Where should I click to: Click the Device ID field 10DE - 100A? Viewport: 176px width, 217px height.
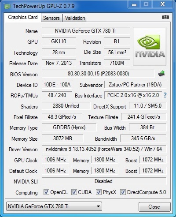(x=57, y=85)
